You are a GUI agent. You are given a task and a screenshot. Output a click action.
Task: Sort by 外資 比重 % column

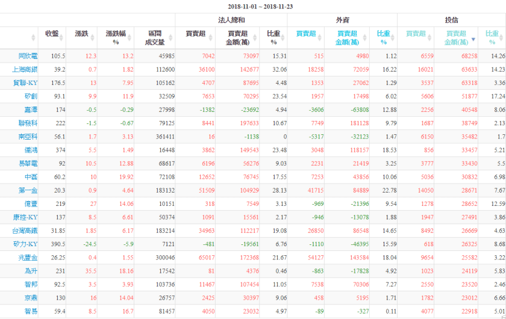tap(383, 38)
